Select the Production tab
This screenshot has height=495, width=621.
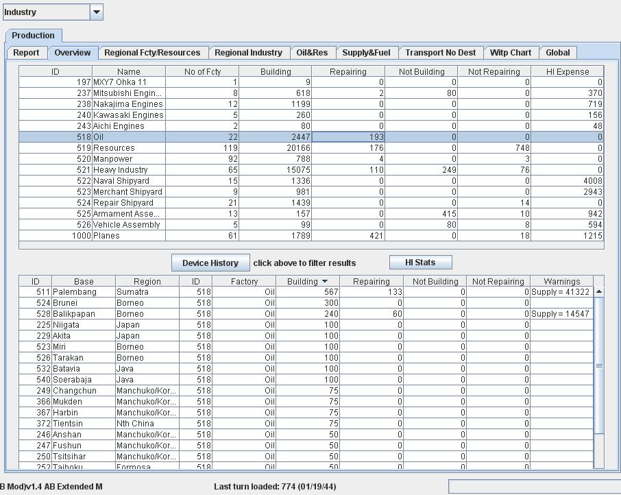[34, 35]
